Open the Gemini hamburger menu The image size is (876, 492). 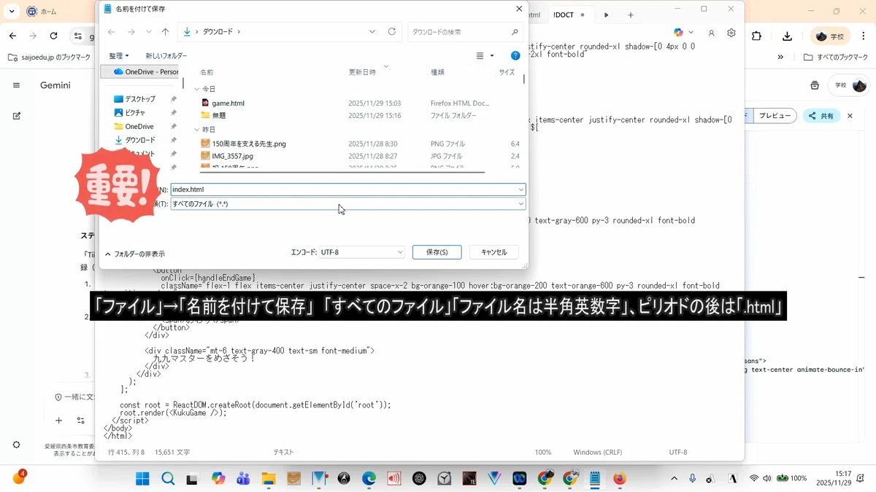pos(16,85)
